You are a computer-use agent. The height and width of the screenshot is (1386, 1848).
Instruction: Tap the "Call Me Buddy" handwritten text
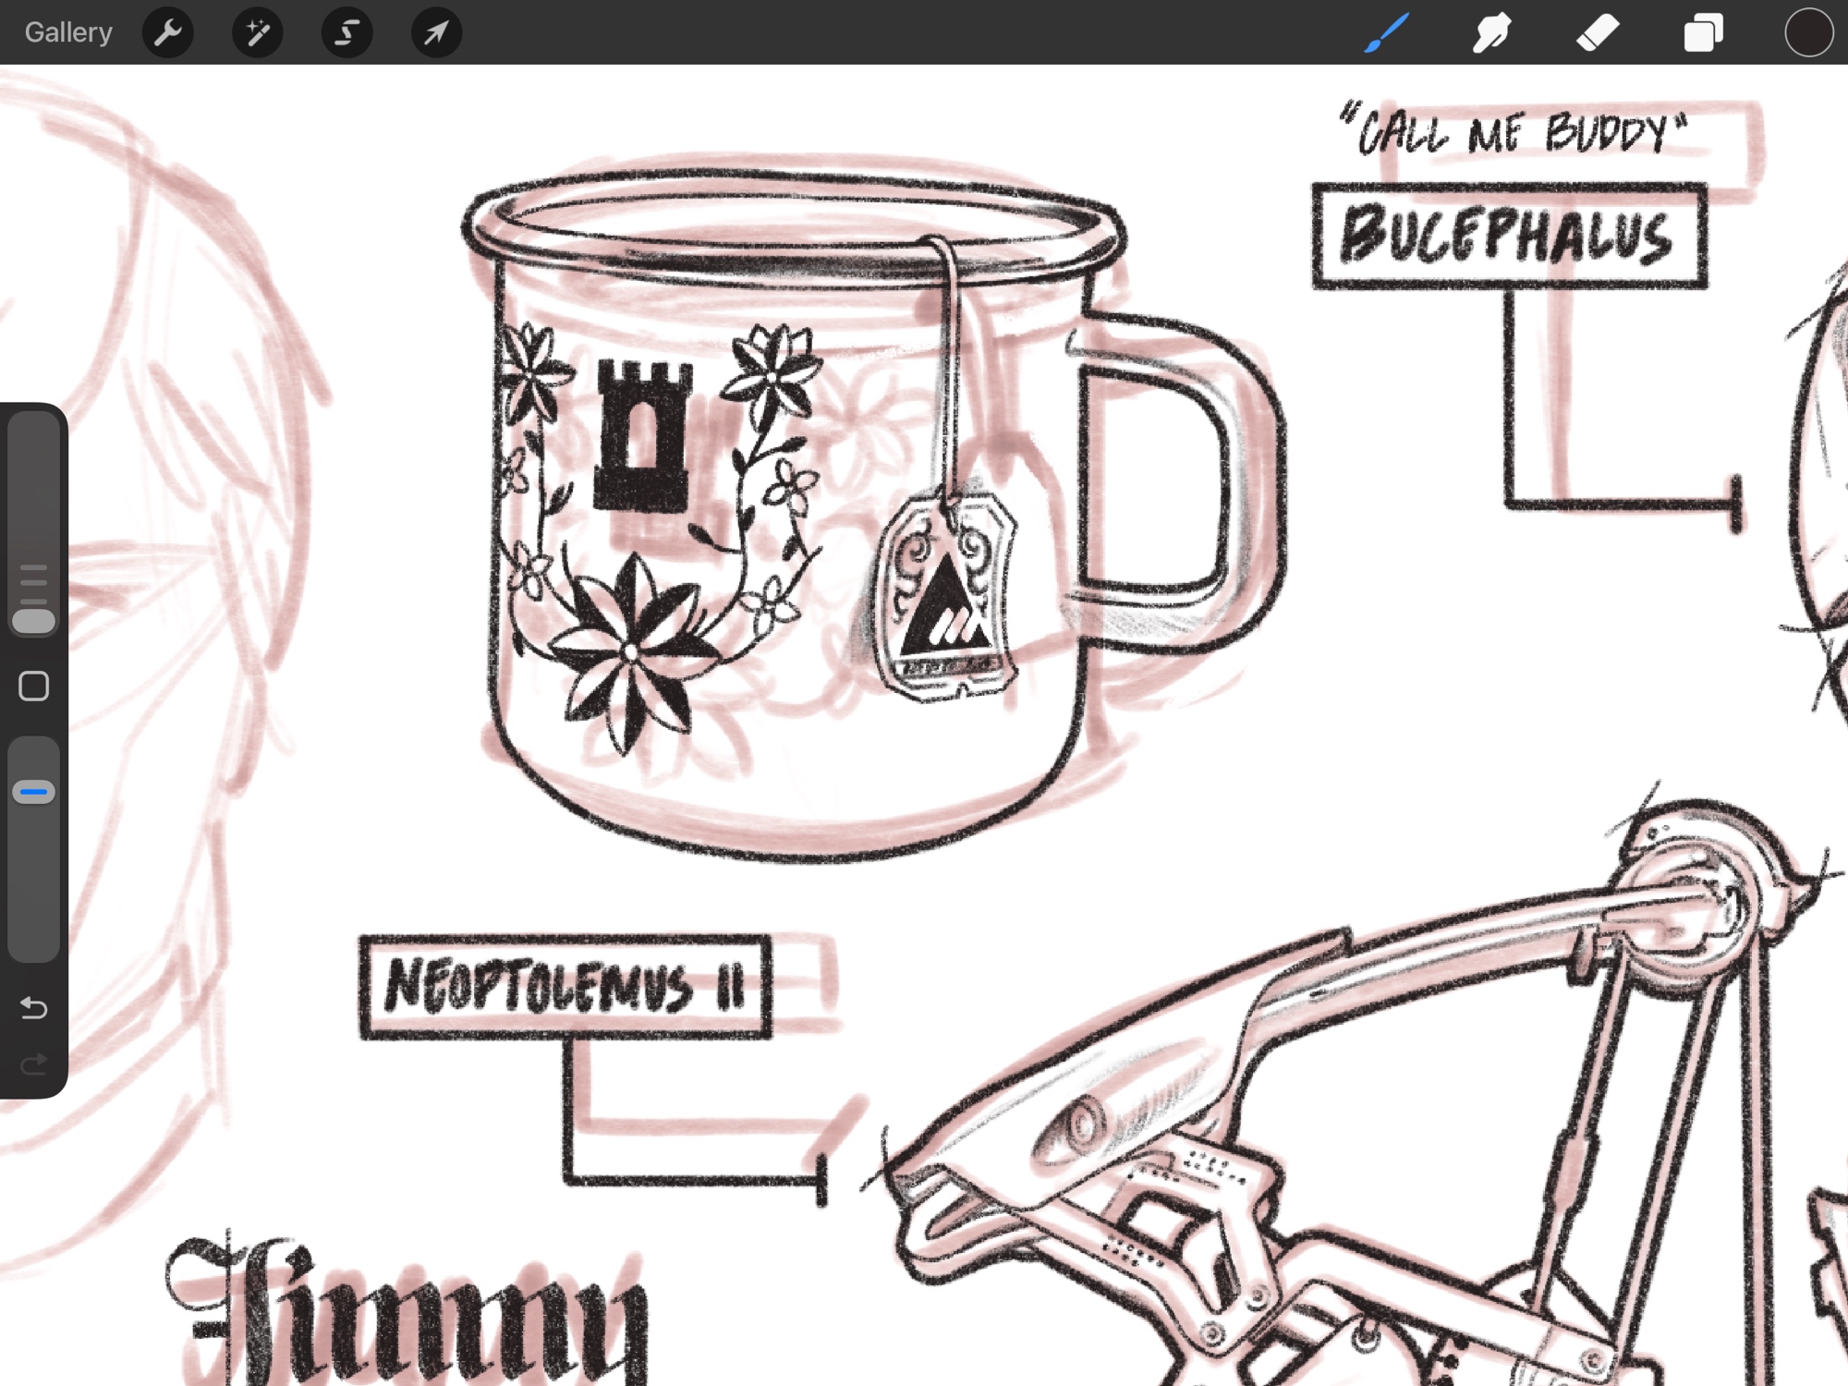[1514, 134]
